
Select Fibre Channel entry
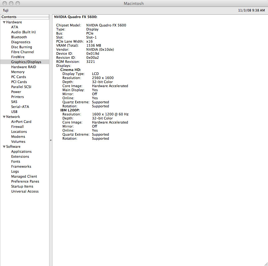click(x=23, y=52)
